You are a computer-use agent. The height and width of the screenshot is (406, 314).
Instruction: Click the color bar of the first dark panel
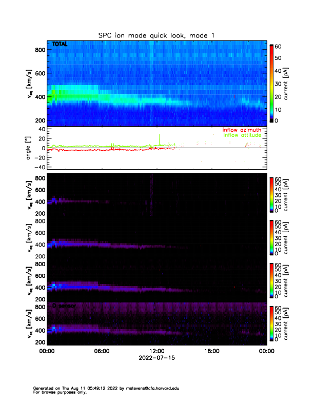271,190
